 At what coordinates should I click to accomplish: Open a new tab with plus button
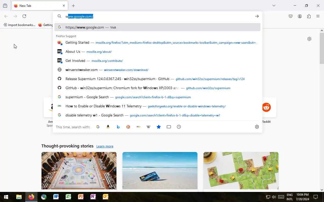(73, 6)
